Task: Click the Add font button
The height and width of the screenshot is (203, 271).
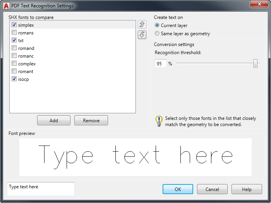Action: pyautogui.click(x=54, y=120)
